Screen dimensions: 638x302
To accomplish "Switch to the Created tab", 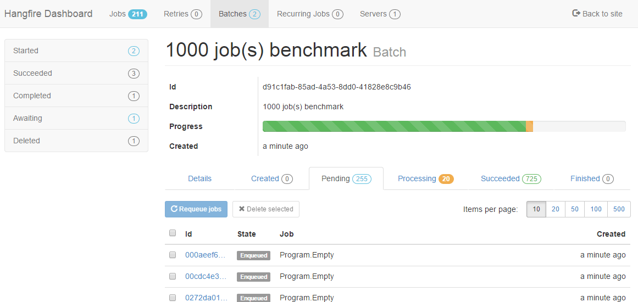I will click(272, 178).
